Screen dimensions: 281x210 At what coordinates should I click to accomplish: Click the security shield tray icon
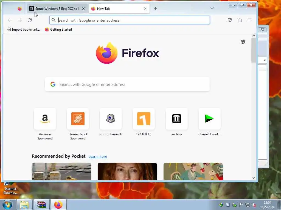tap(234, 205)
